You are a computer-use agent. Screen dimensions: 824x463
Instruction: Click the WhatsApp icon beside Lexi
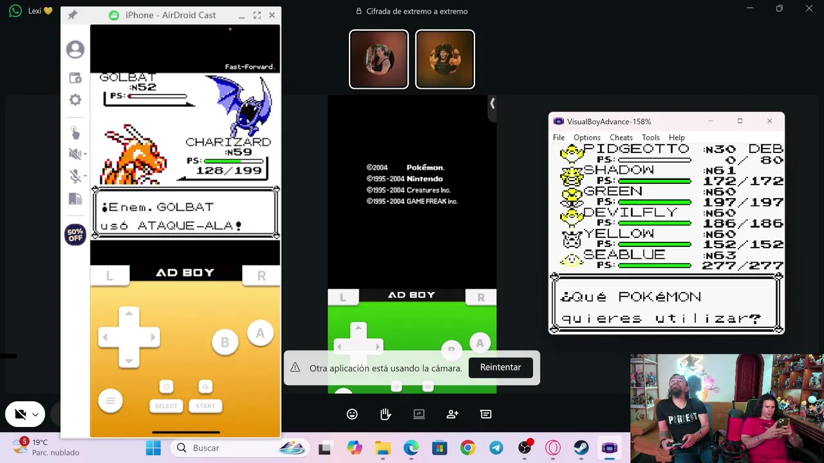tap(15, 11)
